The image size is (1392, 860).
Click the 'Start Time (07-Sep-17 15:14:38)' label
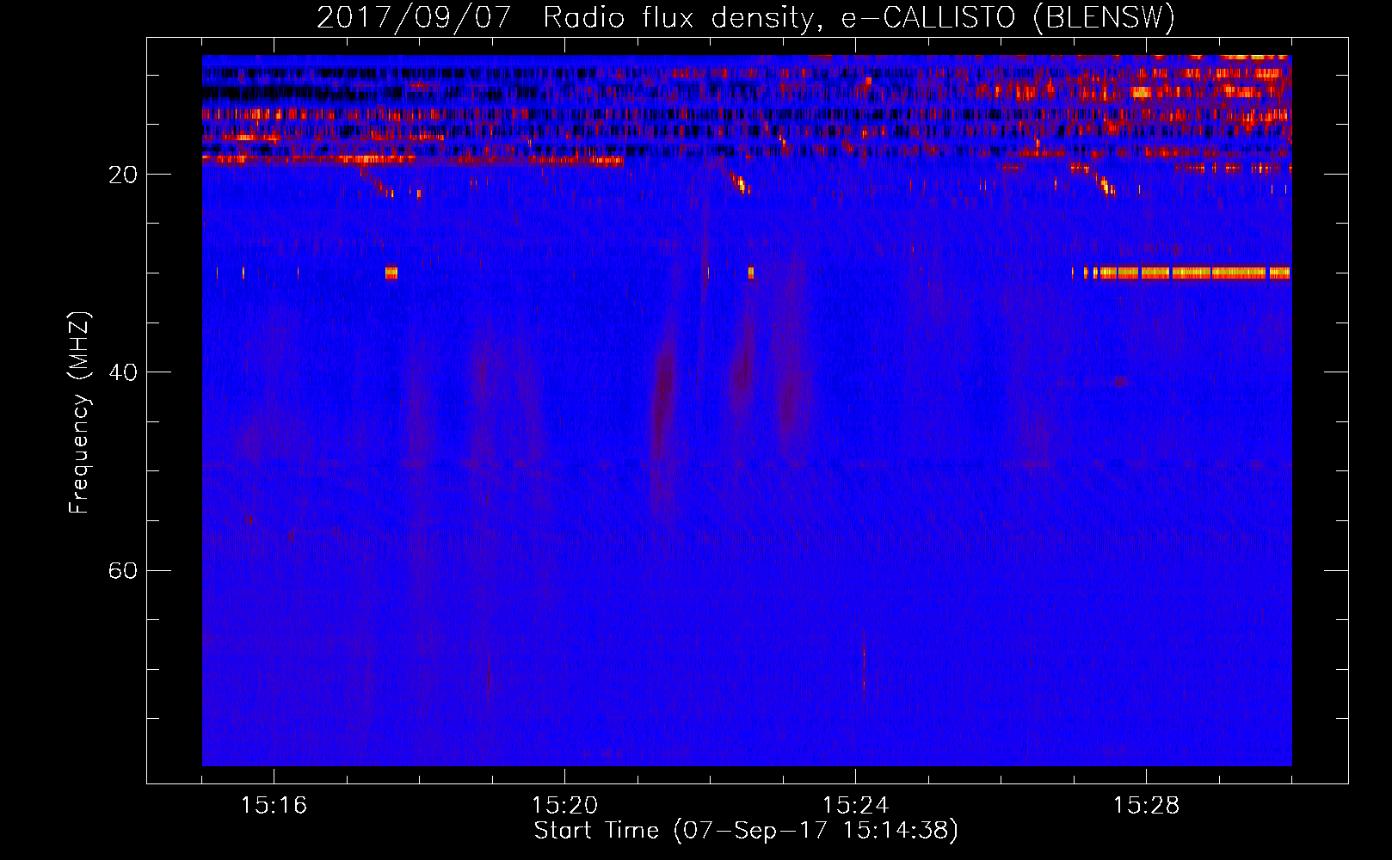(x=746, y=831)
